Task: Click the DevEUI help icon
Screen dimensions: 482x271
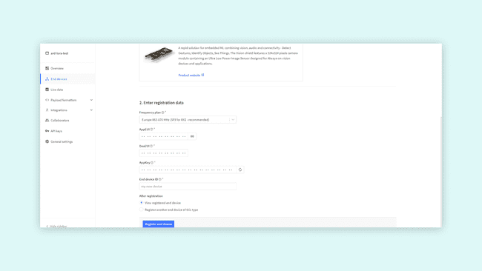Action: pos(151,146)
